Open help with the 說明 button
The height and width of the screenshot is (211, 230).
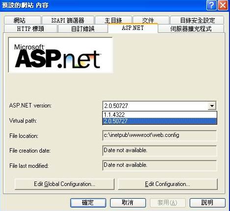pos(207,203)
